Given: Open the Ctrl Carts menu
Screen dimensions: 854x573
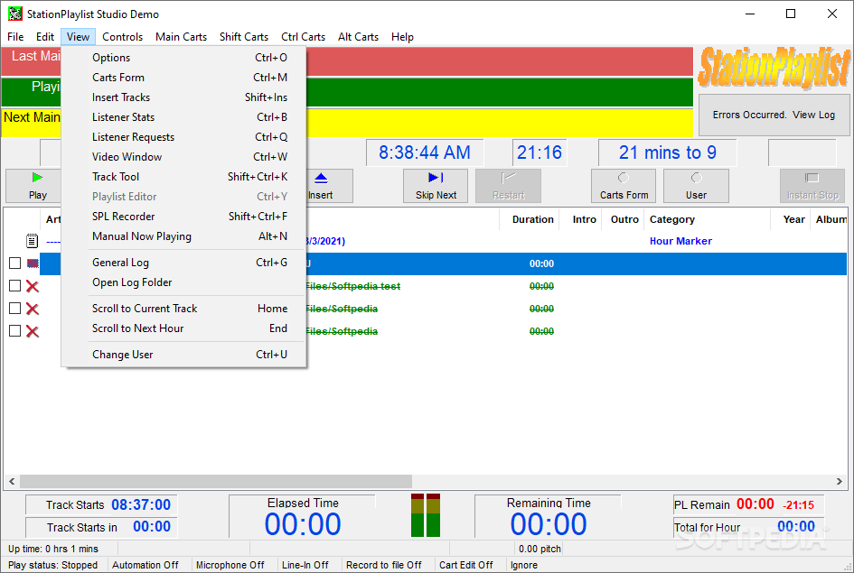Looking at the screenshot, I should pos(304,37).
